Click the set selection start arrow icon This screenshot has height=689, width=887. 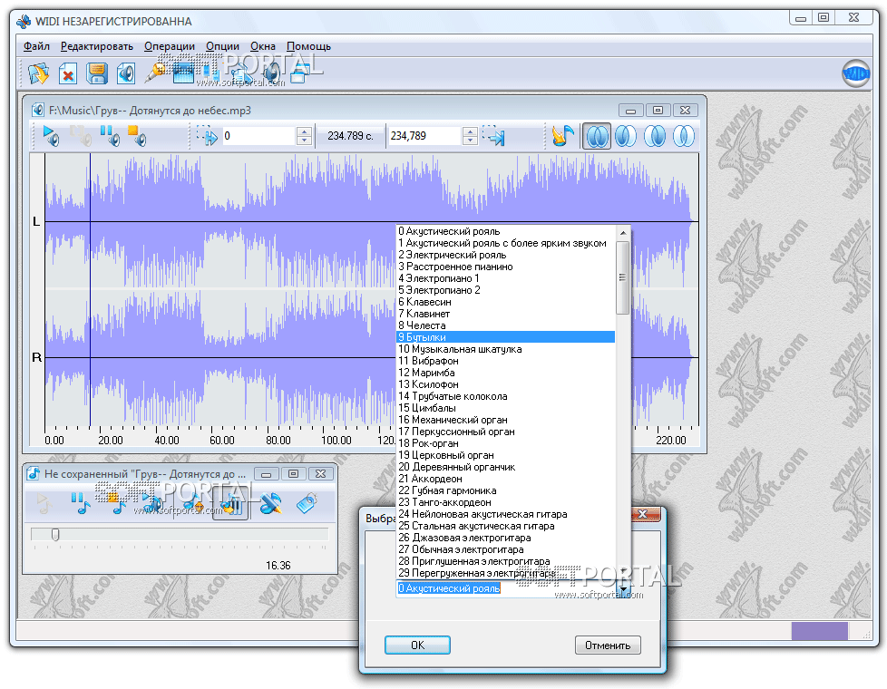click(x=207, y=136)
